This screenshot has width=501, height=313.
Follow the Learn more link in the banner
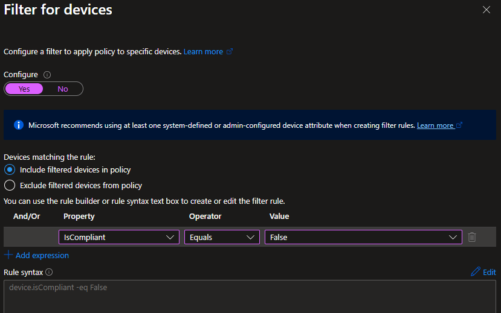pyautogui.click(x=435, y=125)
